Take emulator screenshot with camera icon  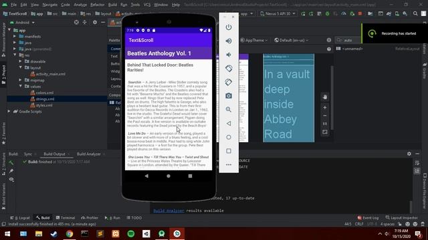click(x=229, y=96)
